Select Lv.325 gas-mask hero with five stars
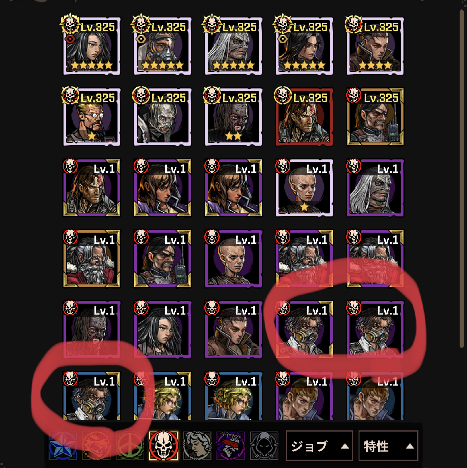This screenshot has height=468, width=467. point(163,46)
